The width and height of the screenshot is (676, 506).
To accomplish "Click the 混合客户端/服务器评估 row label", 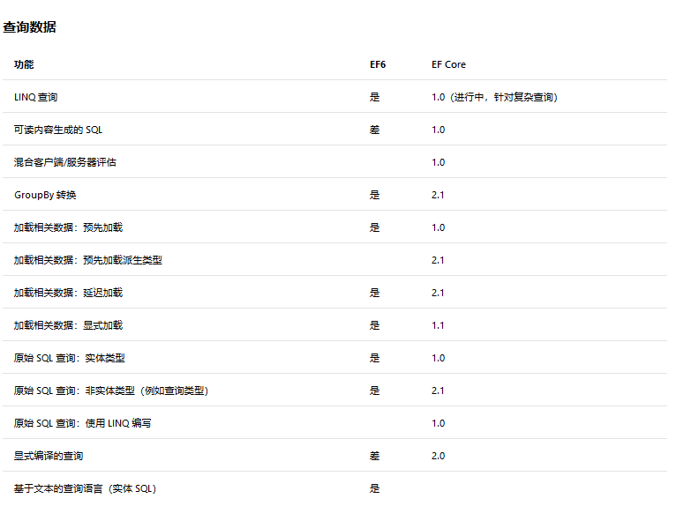I will click(x=65, y=162).
